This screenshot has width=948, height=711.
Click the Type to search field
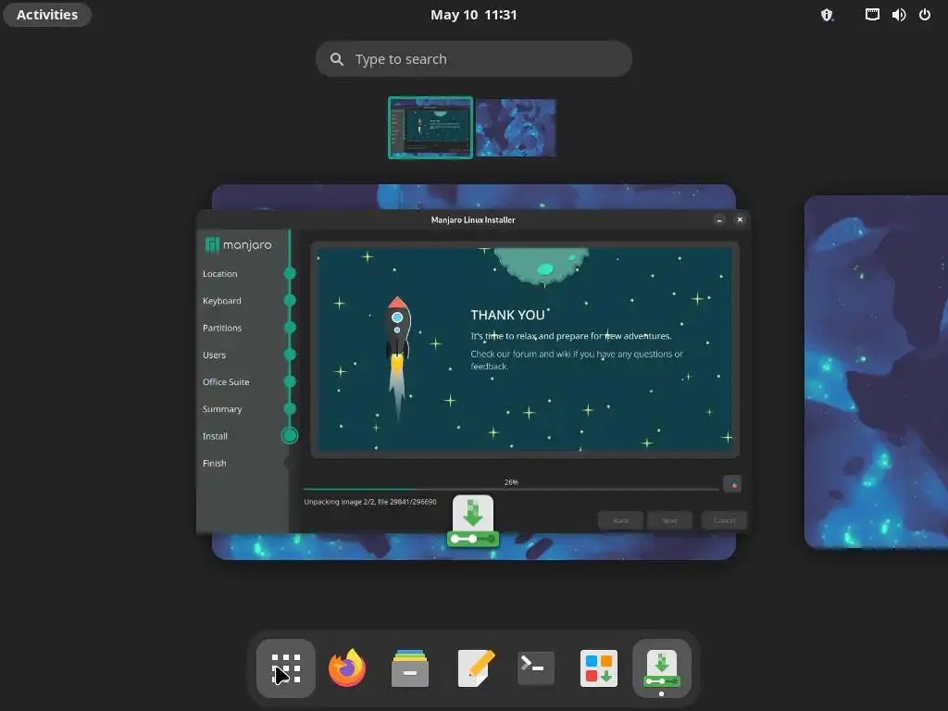[473, 58]
